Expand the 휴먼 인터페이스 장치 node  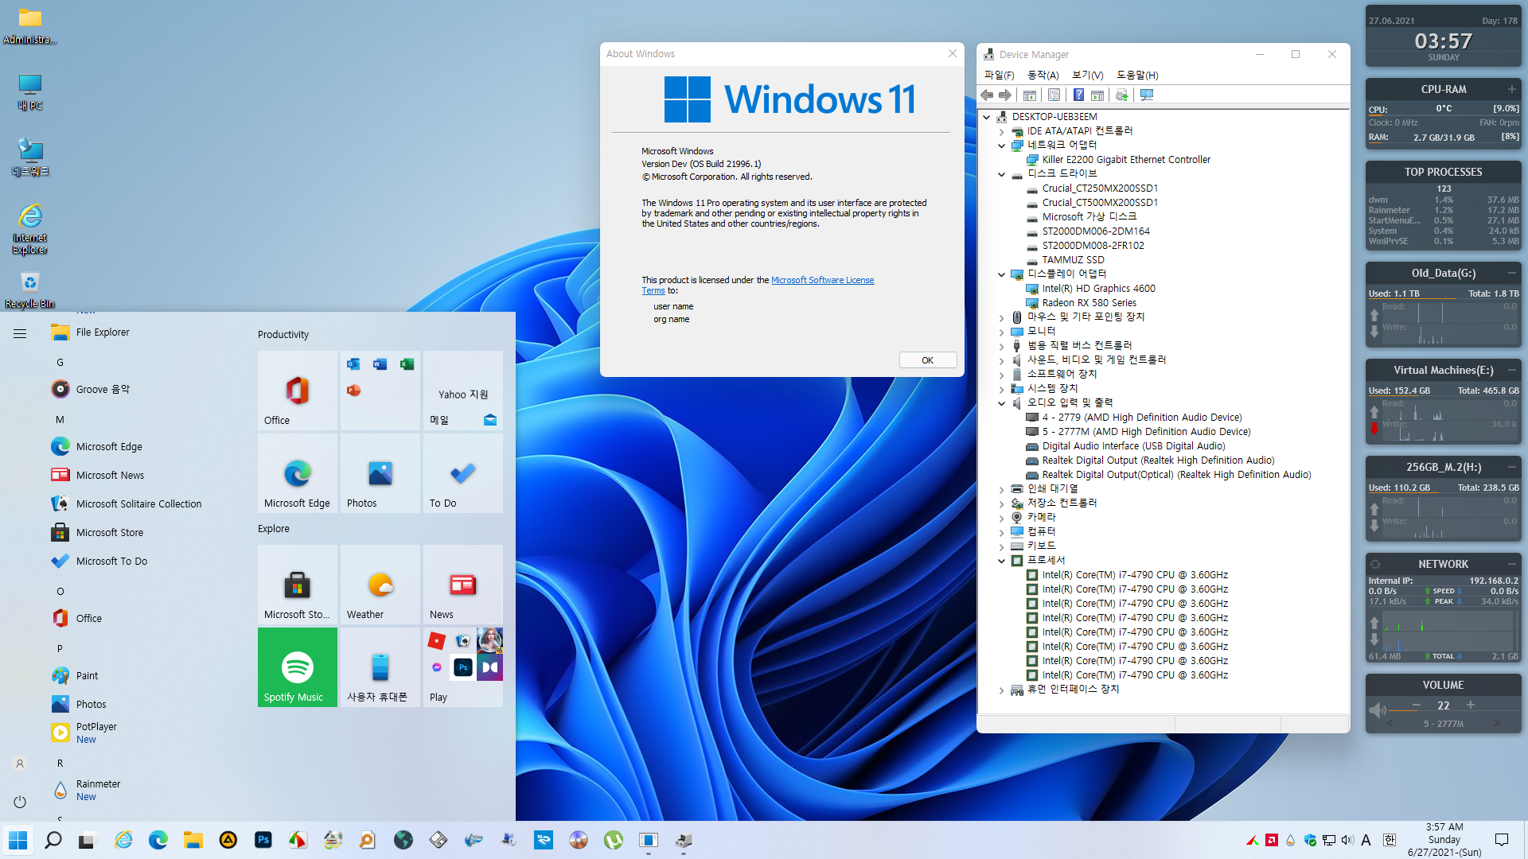coord(1002,690)
